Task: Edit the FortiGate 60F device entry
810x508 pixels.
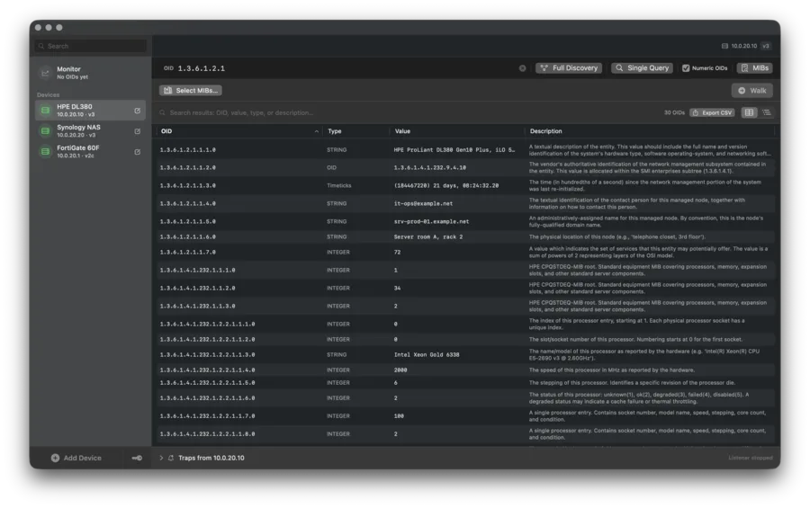Action: 138,152
